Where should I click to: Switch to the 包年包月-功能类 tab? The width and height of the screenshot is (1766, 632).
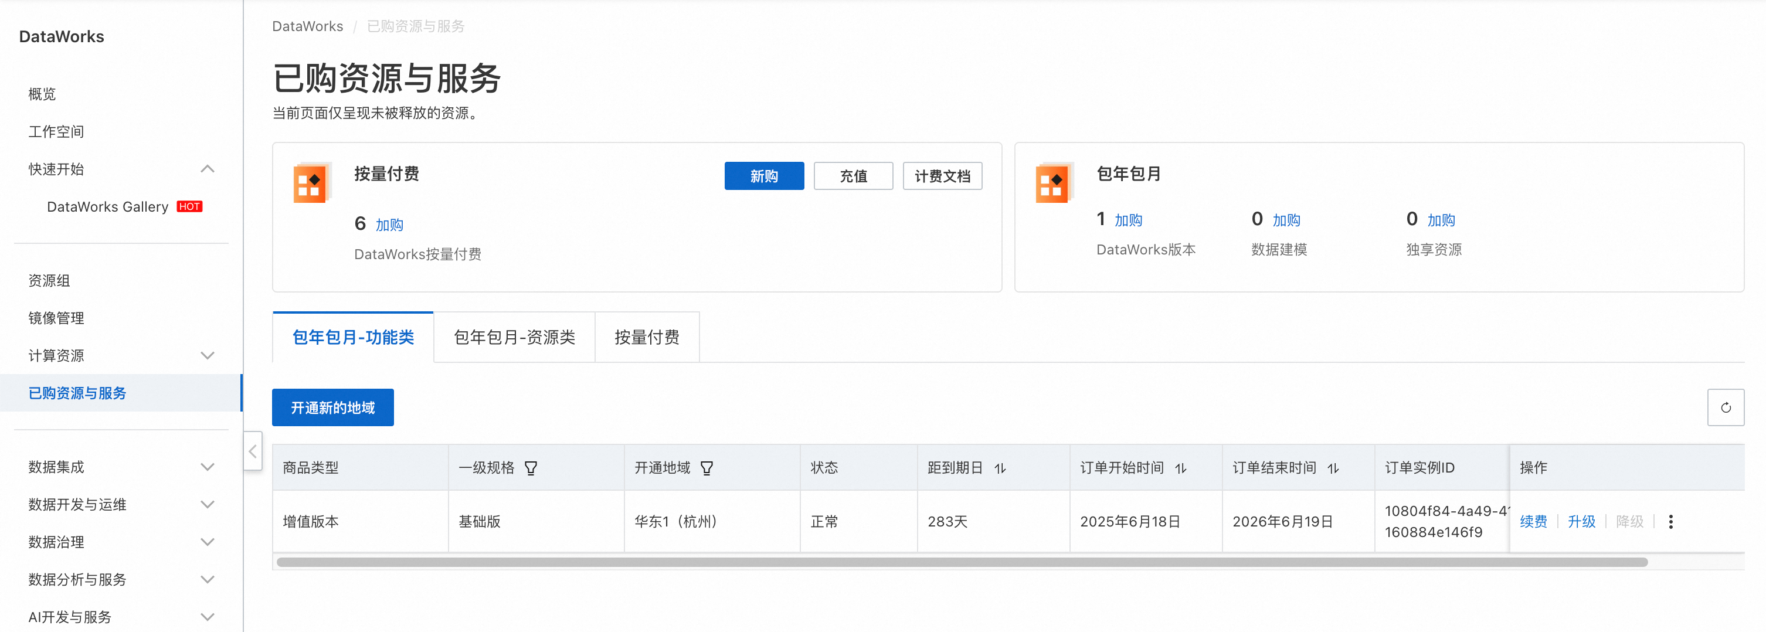click(x=353, y=337)
